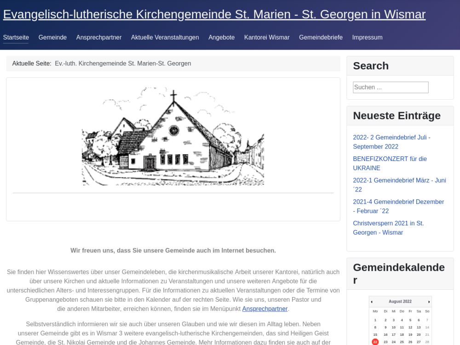Image resolution: width=460 pixels, height=345 pixels.
Task: Follow the Ansprechpartner link in body text
Action: pos(264,309)
